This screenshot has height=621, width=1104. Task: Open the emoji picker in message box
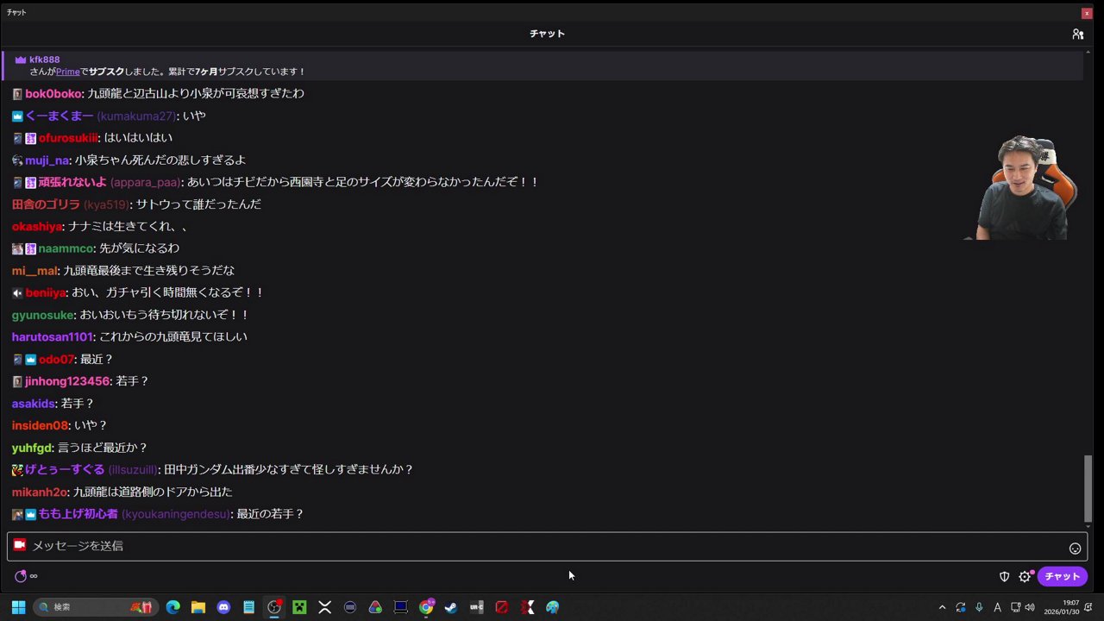pos(1075,548)
